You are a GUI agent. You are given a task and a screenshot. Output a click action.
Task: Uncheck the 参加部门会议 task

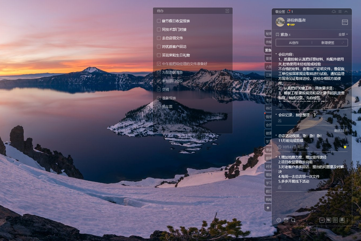point(159,81)
